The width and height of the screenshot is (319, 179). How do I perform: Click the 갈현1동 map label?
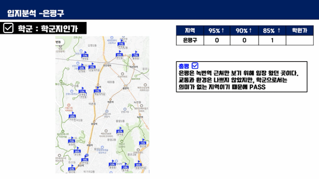pos(92,45)
